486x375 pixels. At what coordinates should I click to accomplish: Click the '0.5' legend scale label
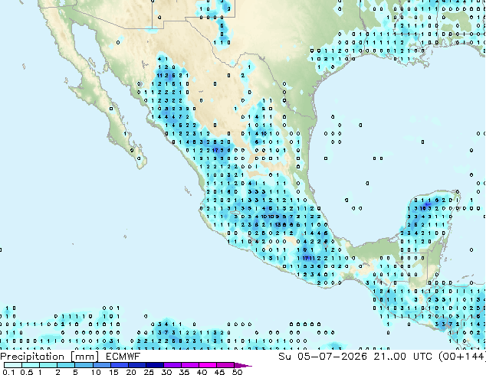click(27, 372)
